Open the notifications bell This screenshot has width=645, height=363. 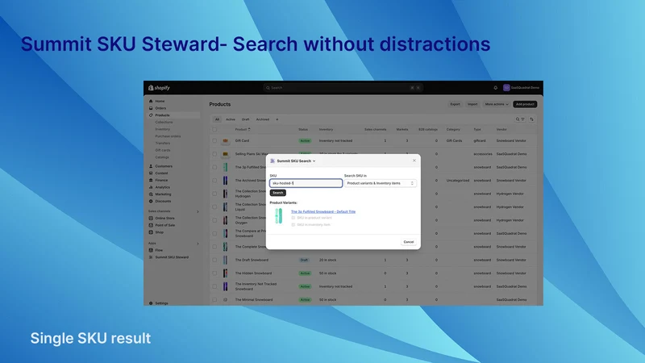[x=495, y=88]
